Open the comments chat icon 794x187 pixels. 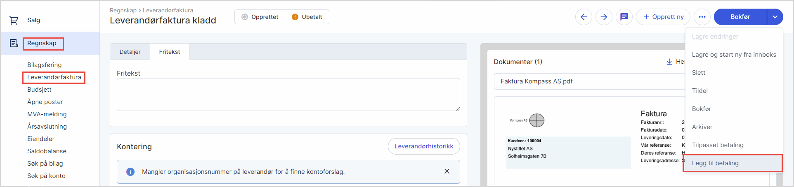pos(624,17)
